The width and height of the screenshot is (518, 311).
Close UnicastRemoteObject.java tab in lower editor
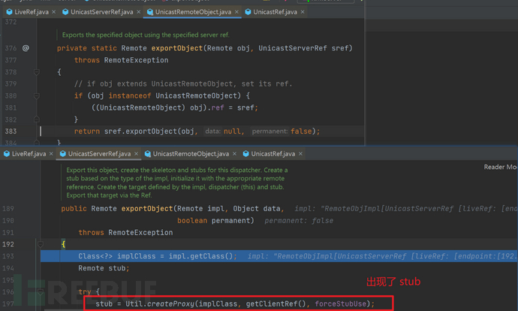click(234, 154)
